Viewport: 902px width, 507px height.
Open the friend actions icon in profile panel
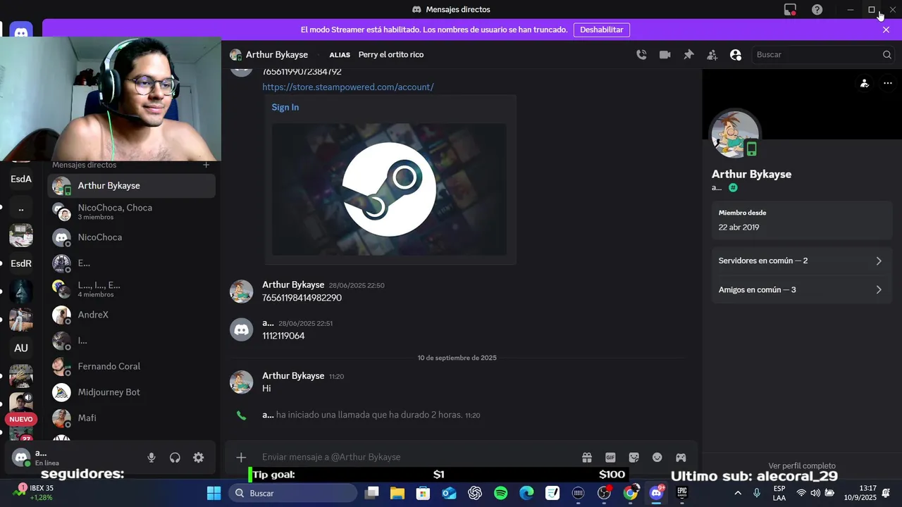pos(865,83)
